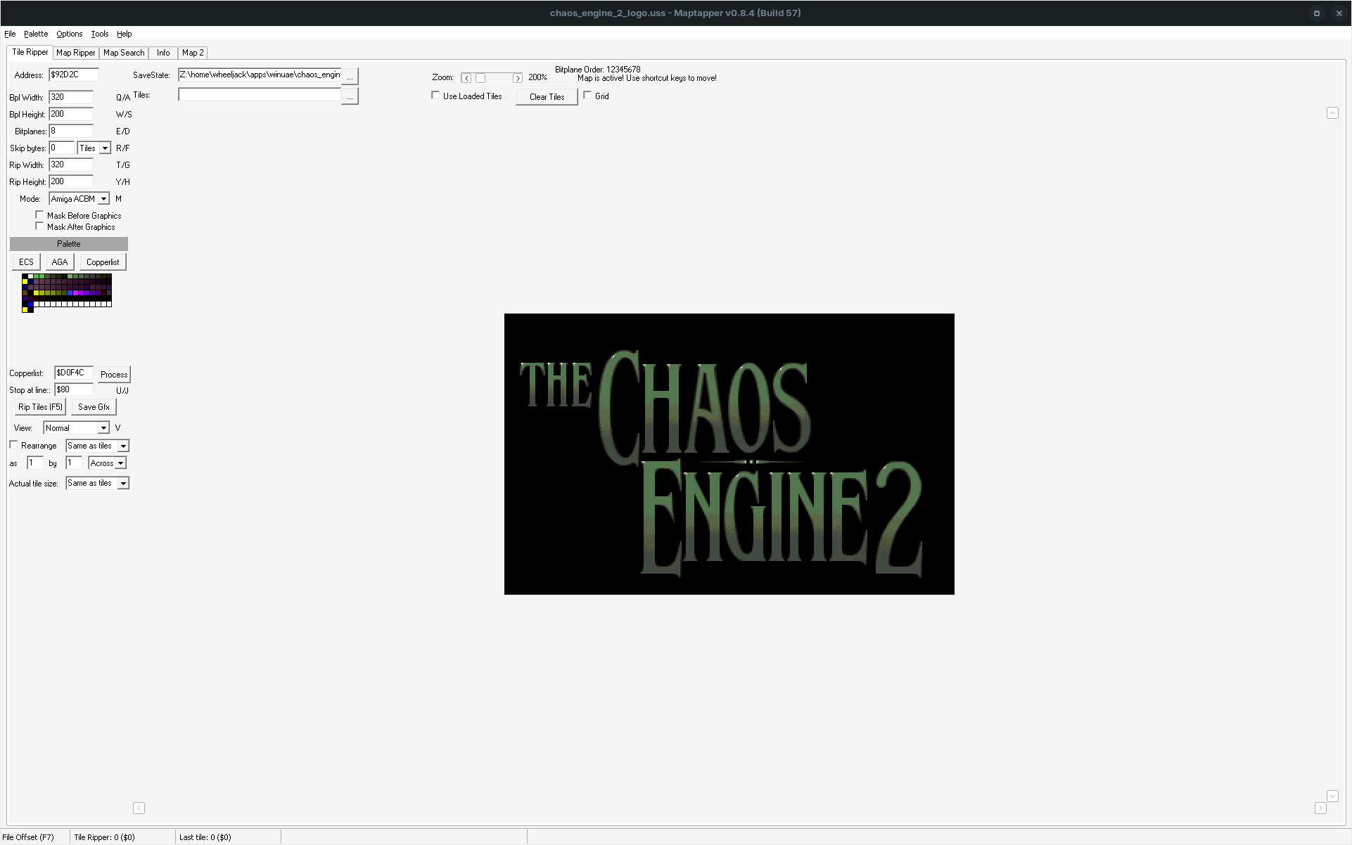Click the scroll down arrow at right edge
This screenshot has width=1352, height=845.
1332,796
